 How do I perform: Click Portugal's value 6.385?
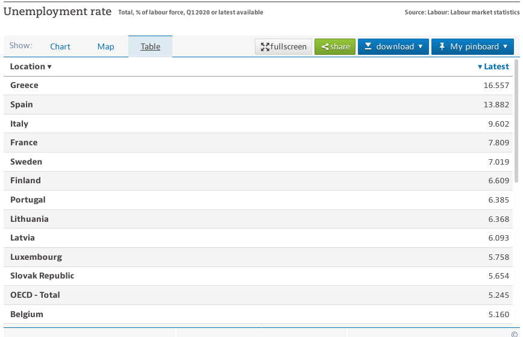coord(499,200)
